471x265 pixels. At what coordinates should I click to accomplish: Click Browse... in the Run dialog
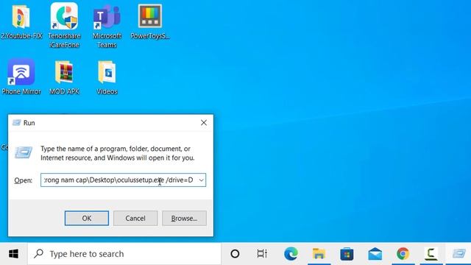(x=184, y=218)
